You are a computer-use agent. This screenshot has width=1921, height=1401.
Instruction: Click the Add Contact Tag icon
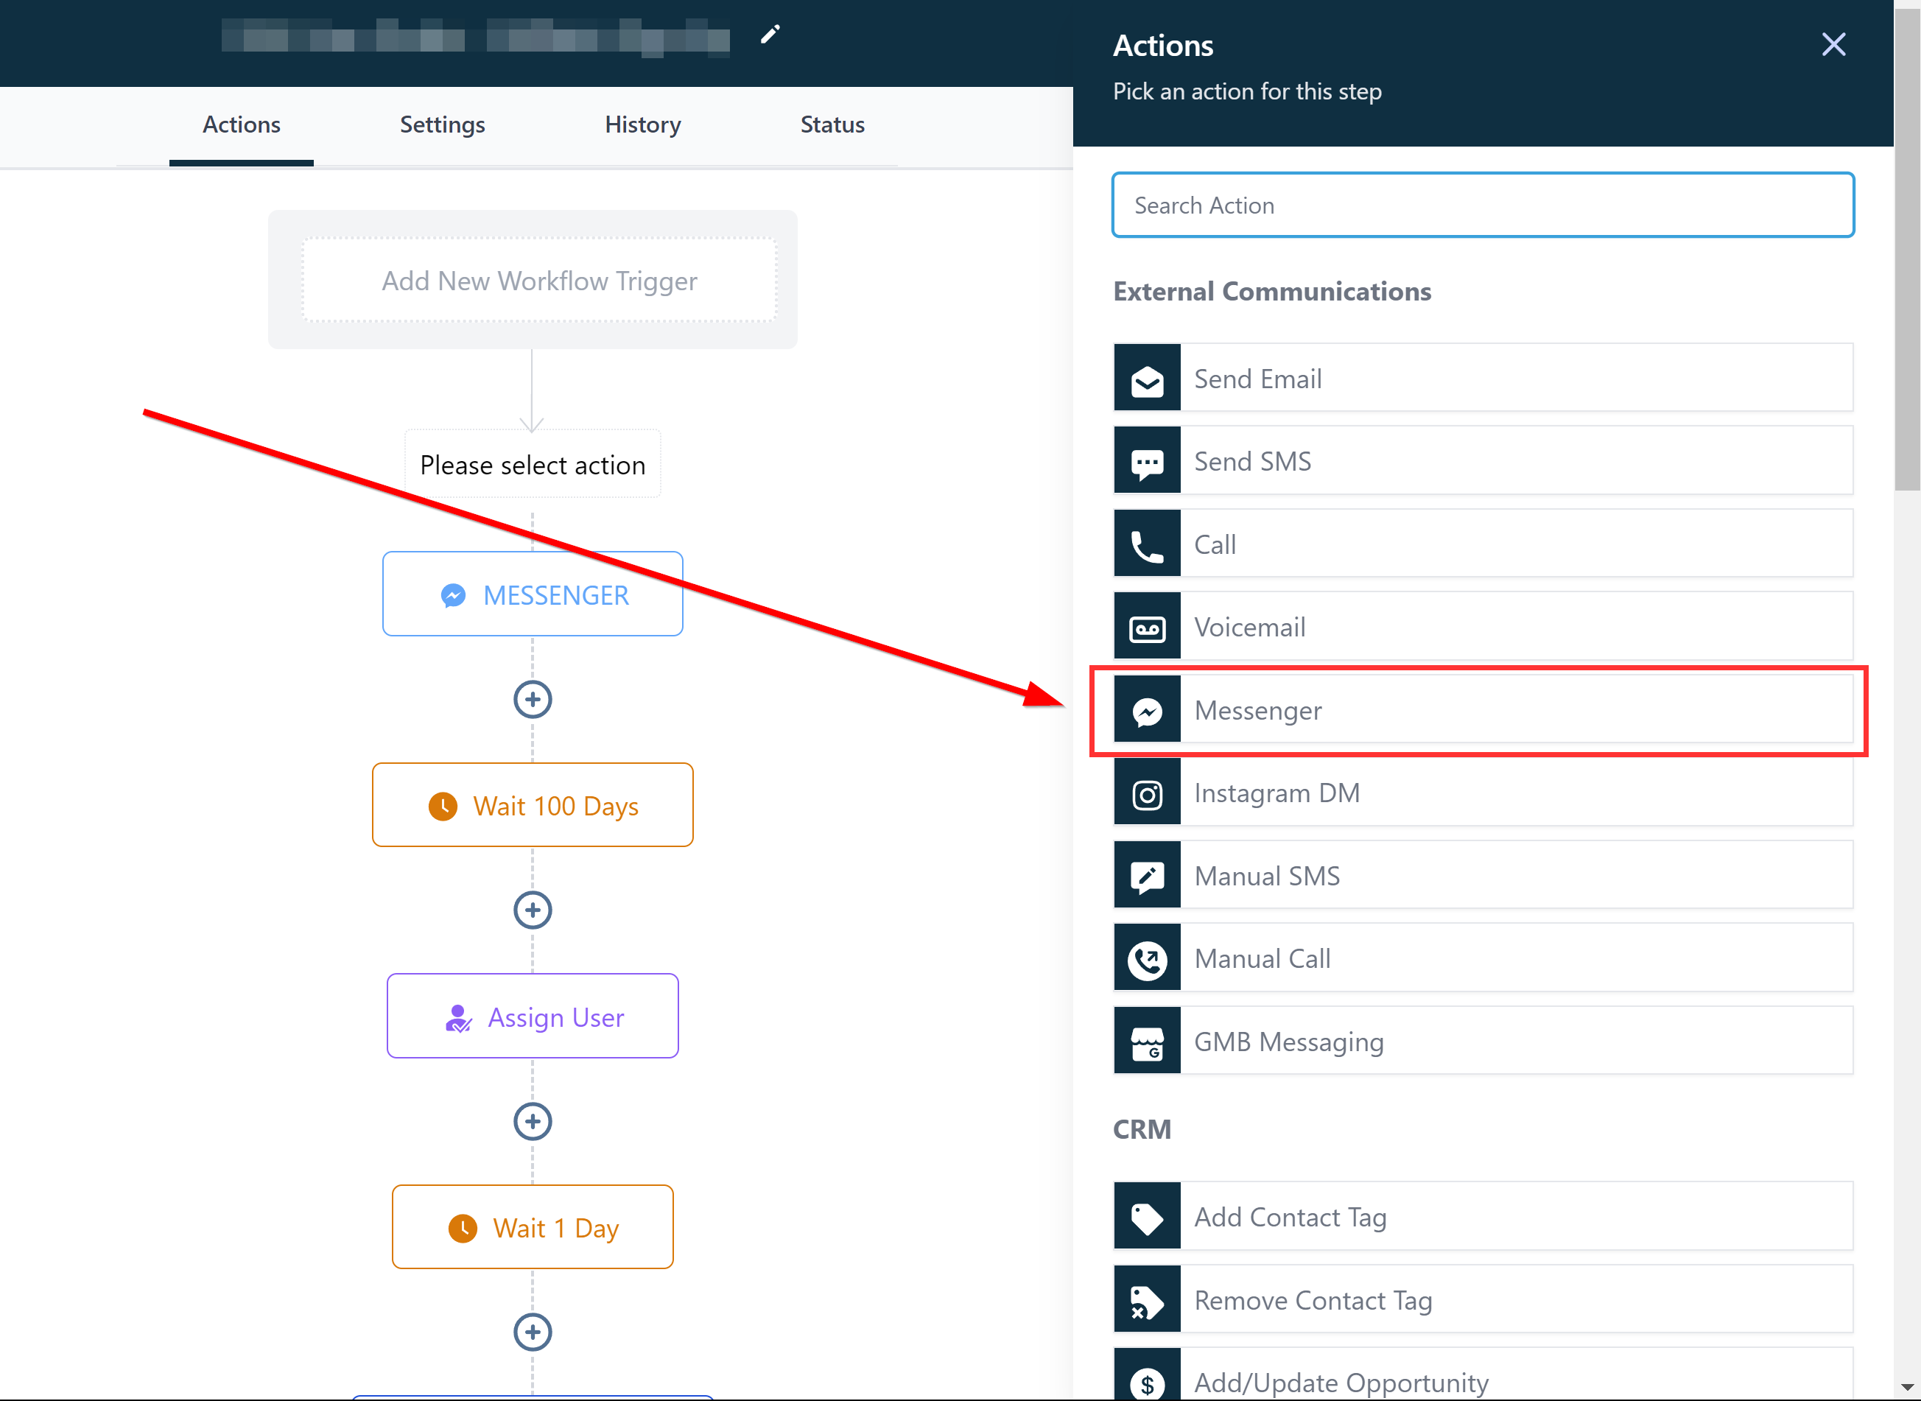click(1147, 1217)
